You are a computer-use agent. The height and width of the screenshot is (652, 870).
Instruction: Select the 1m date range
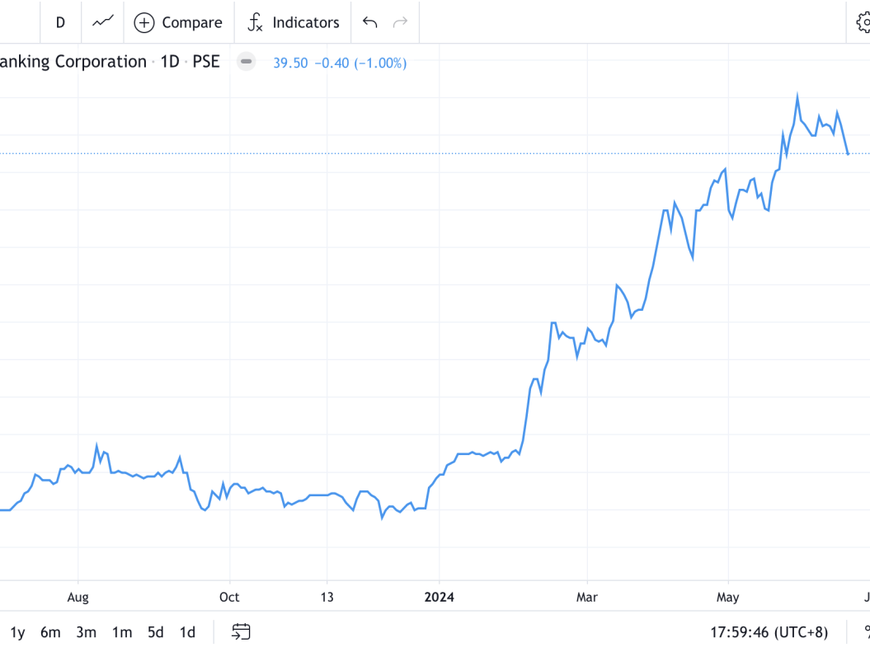[x=120, y=631]
